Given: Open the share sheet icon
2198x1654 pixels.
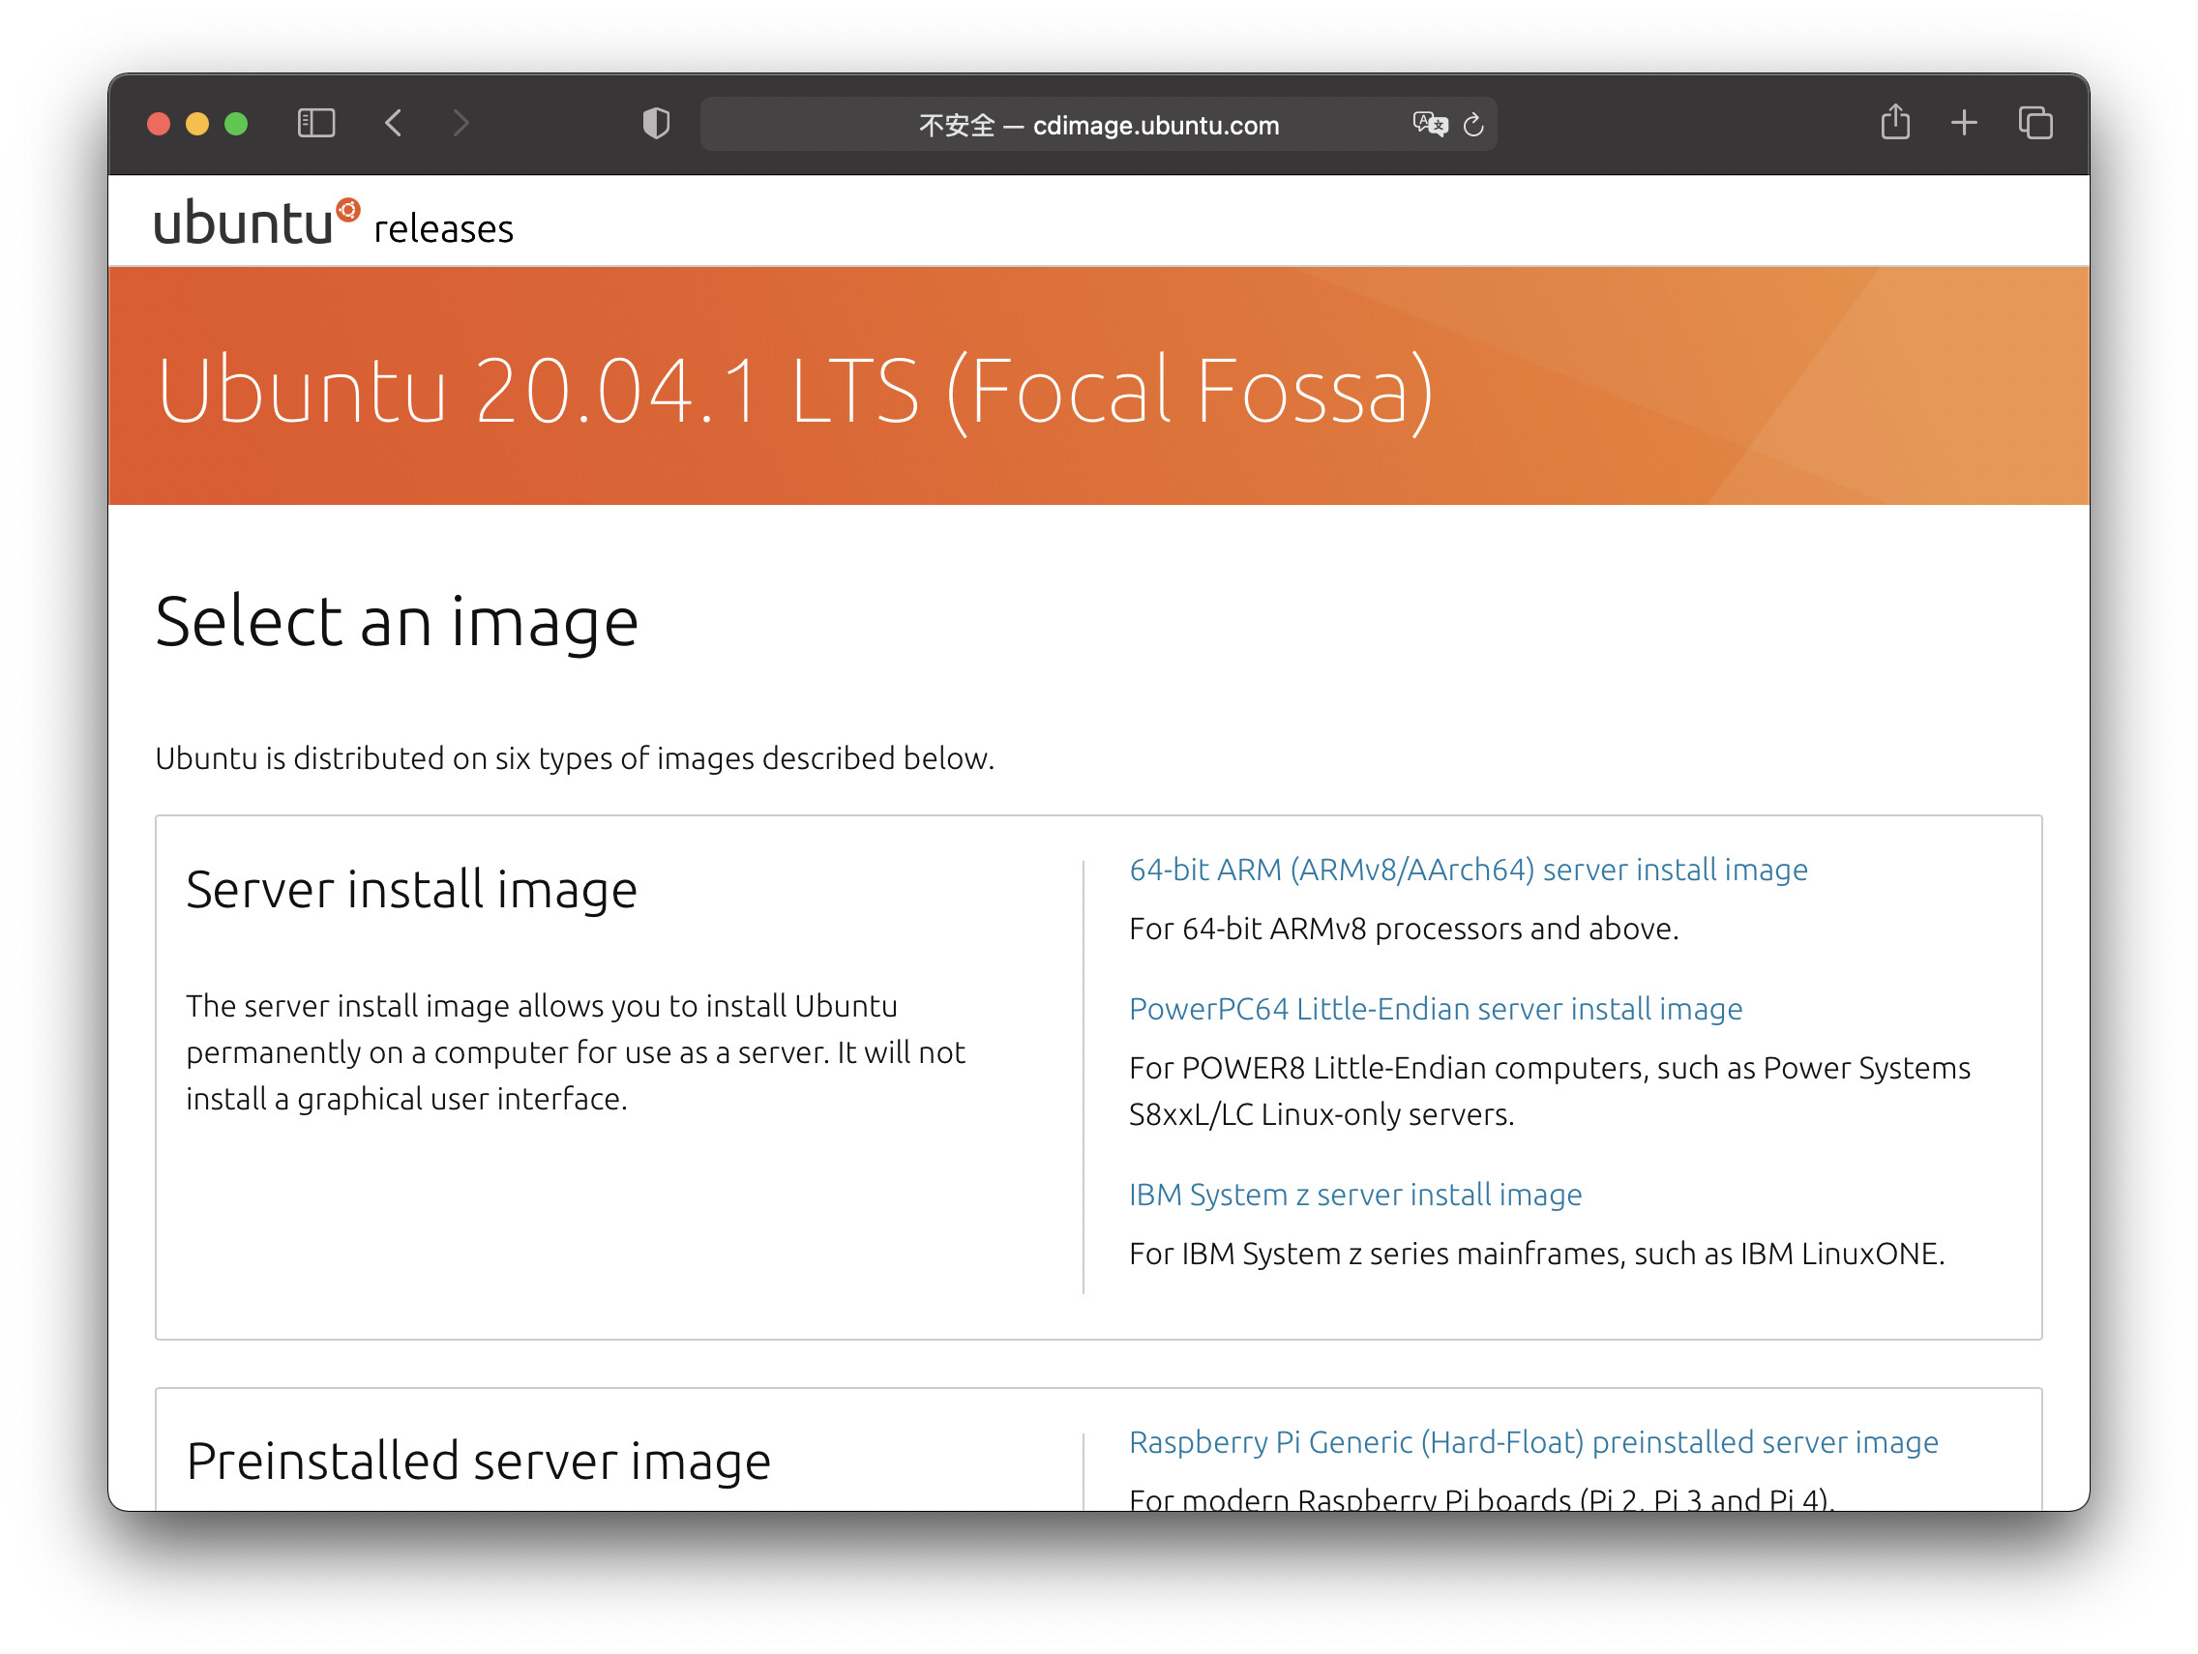Looking at the screenshot, I should point(1895,122).
